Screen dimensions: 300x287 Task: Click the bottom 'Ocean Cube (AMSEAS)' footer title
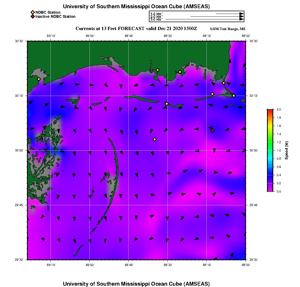click(x=136, y=283)
